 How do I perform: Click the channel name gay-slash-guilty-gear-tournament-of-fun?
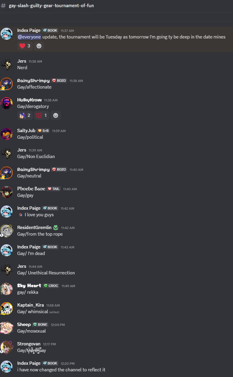point(51,5)
